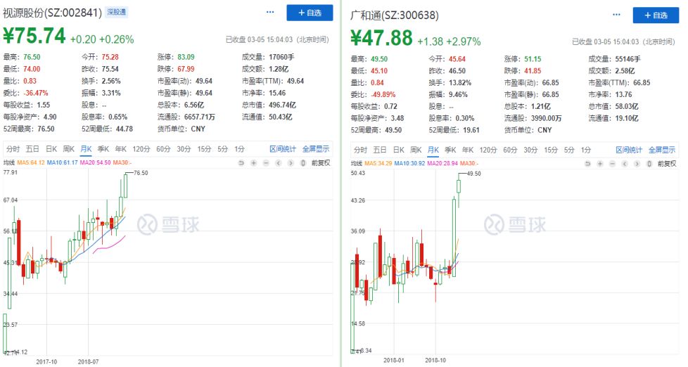This screenshot has width=688, height=367.
Task: Switch 视源股份 chart to 1分 tab
Action: point(239,149)
